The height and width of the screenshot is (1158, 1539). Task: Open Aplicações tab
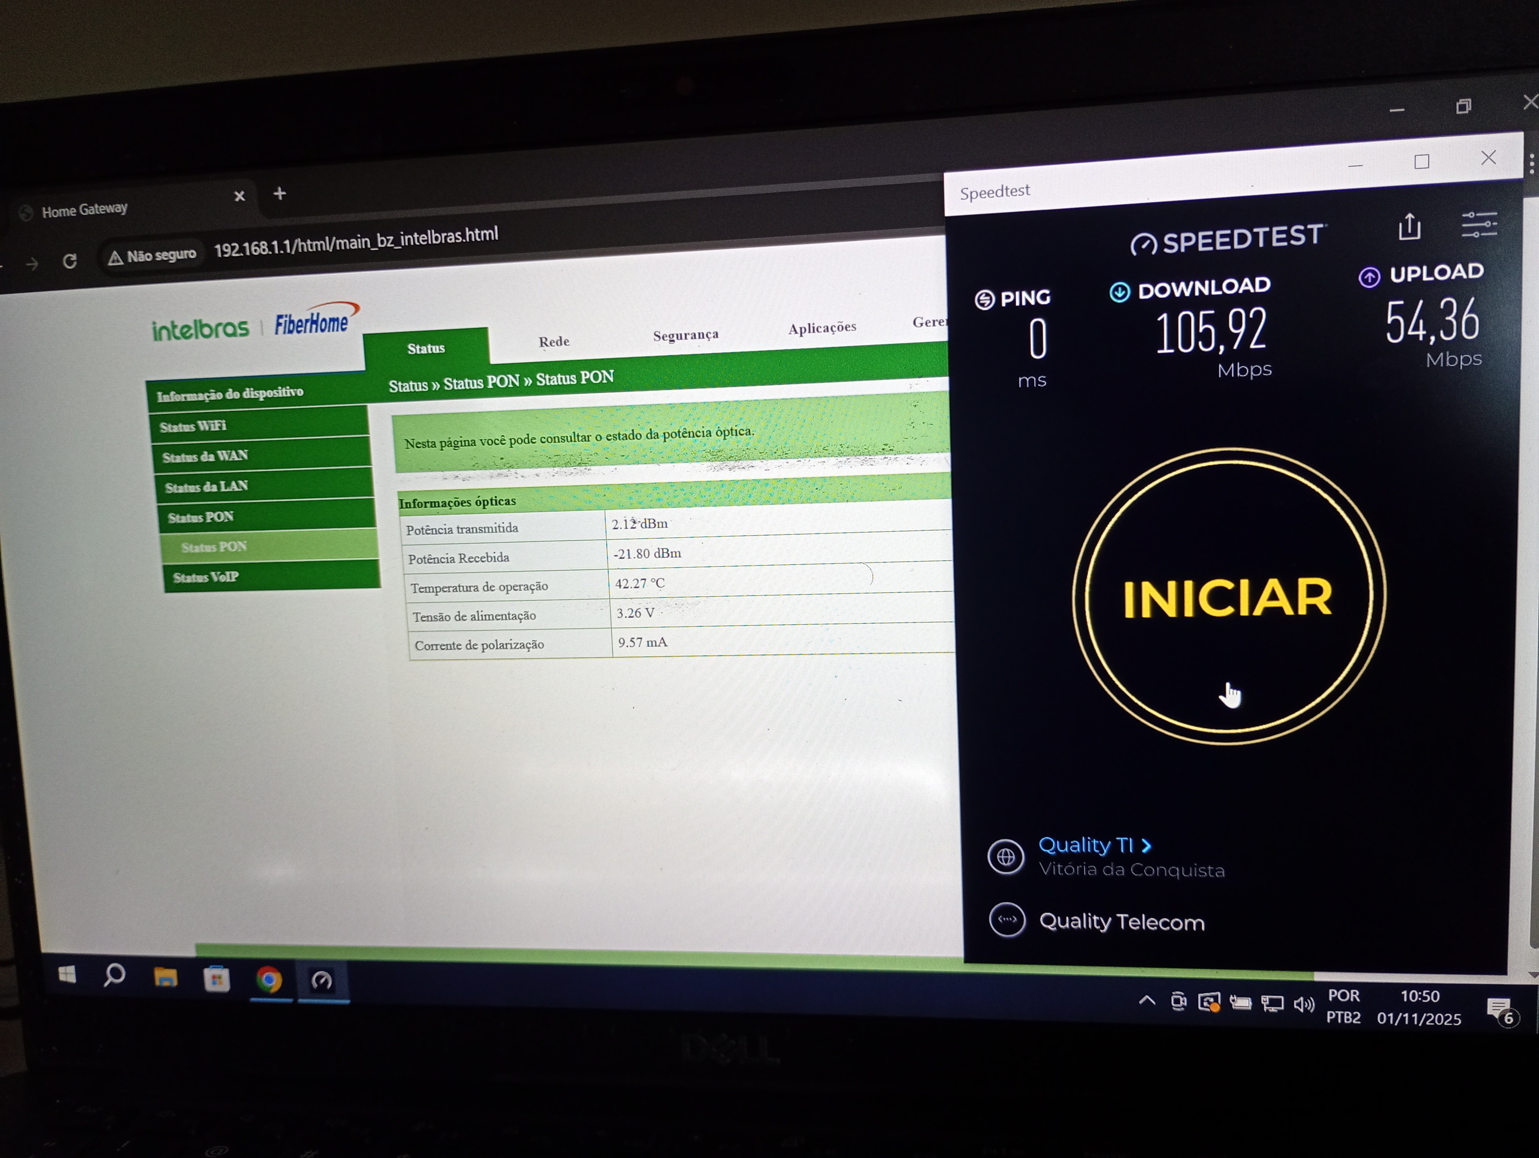822,327
